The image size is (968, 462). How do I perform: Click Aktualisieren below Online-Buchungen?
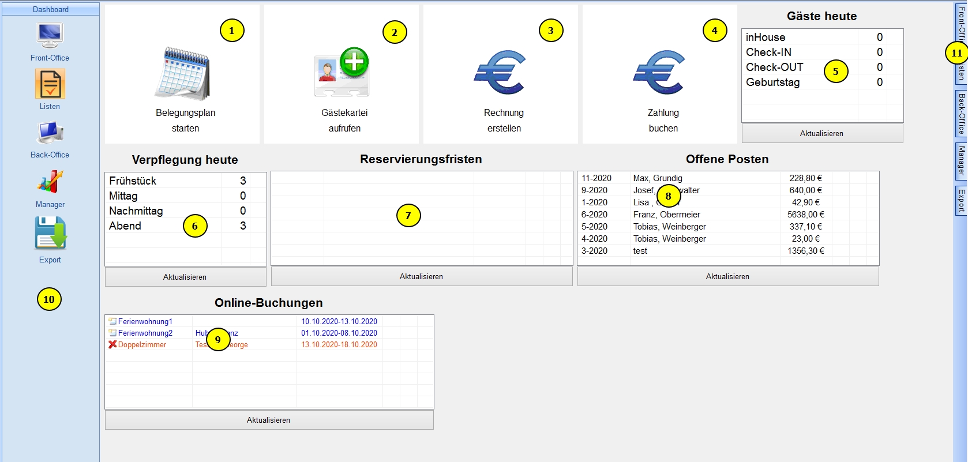[x=268, y=420]
